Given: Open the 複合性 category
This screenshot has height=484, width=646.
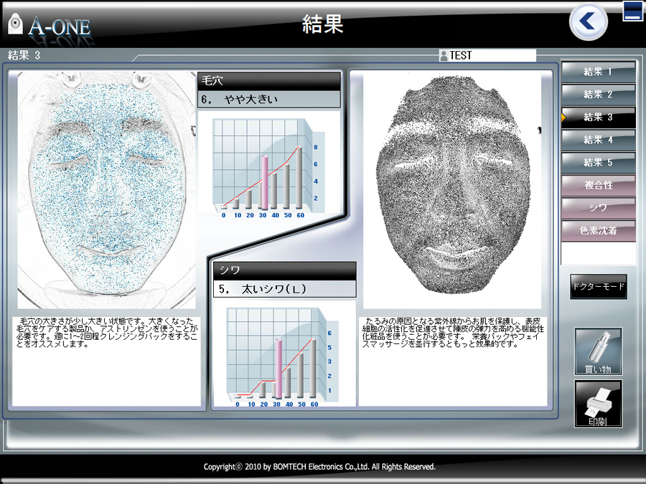Looking at the screenshot, I should coord(598,185).
